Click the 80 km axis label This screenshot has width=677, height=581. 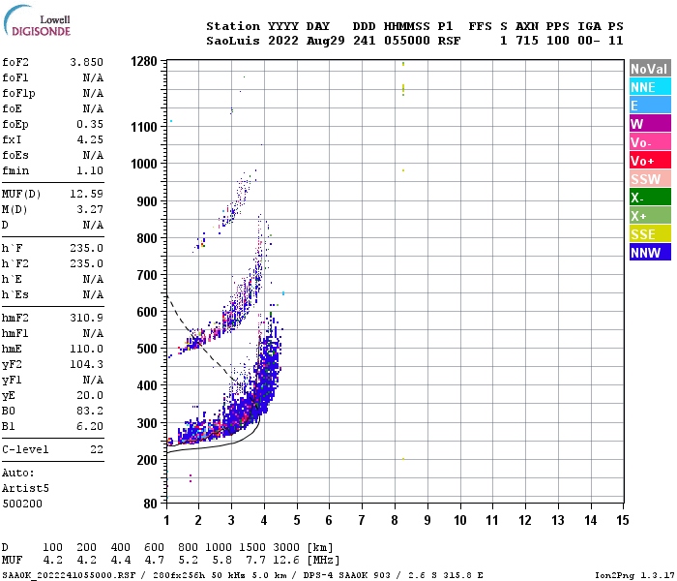[x=150, y=504]
